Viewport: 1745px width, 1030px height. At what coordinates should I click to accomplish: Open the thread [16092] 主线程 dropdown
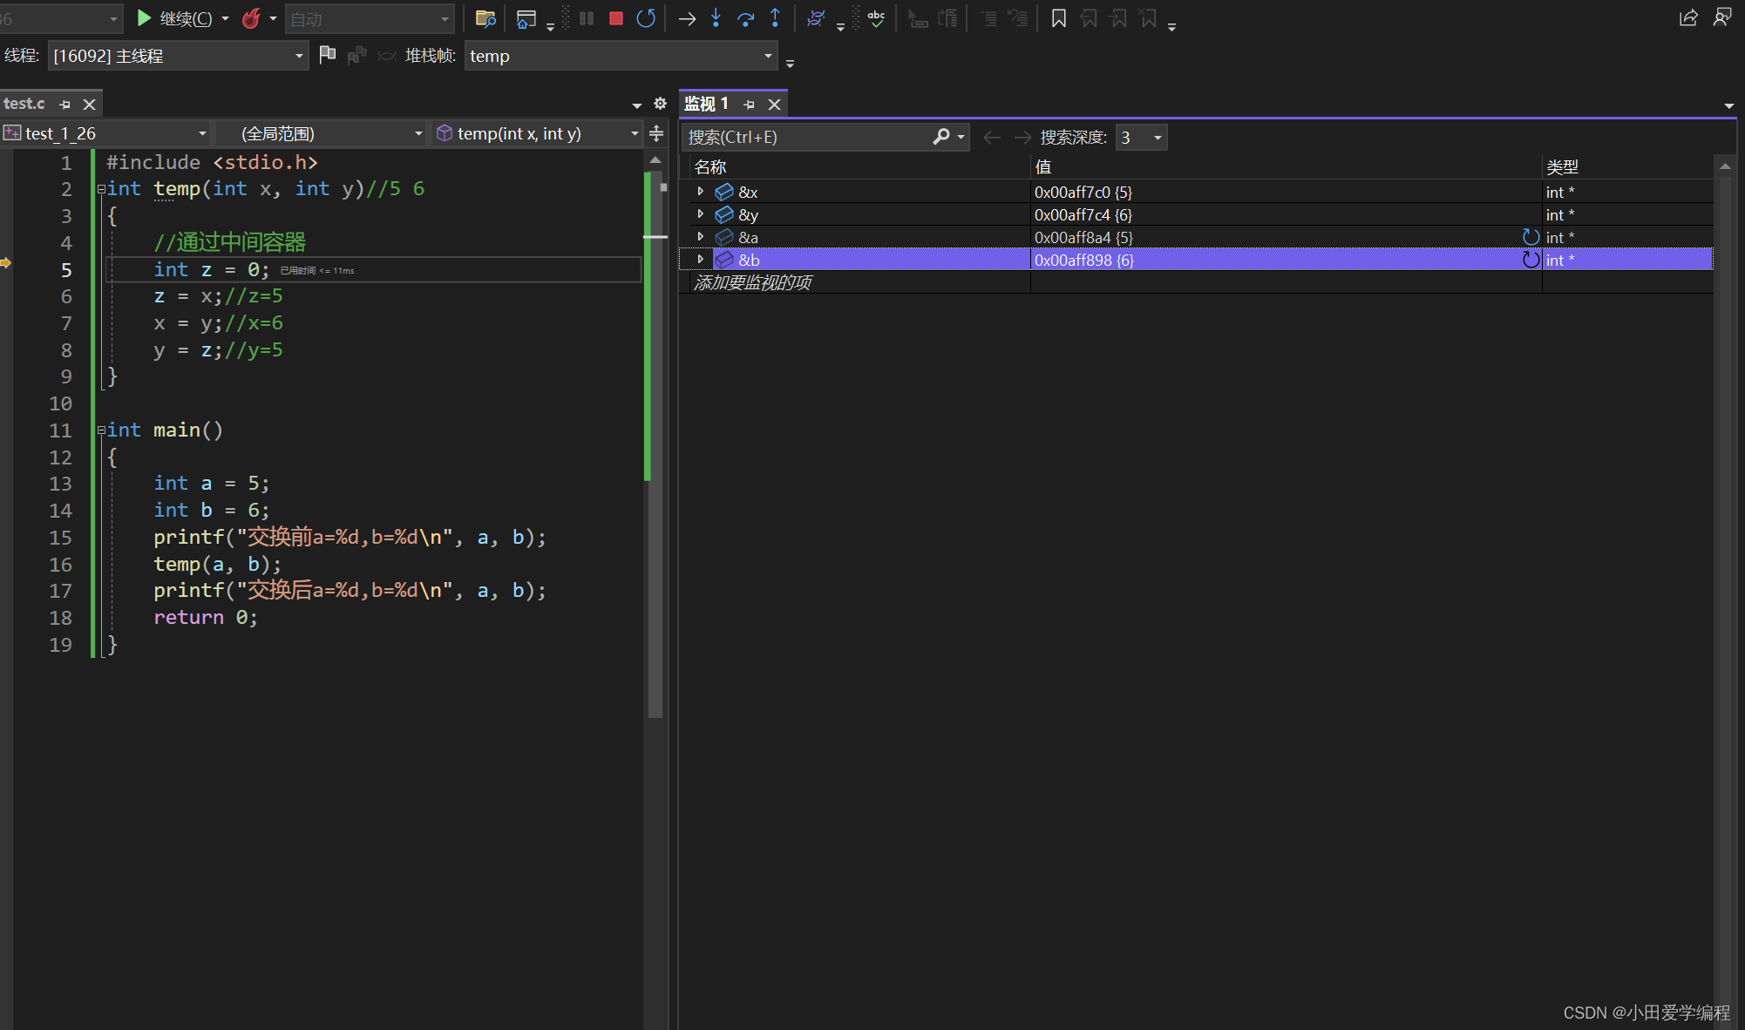[x=299, y=56]
